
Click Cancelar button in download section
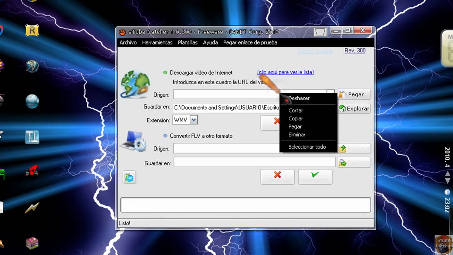(x=270, y=123)
